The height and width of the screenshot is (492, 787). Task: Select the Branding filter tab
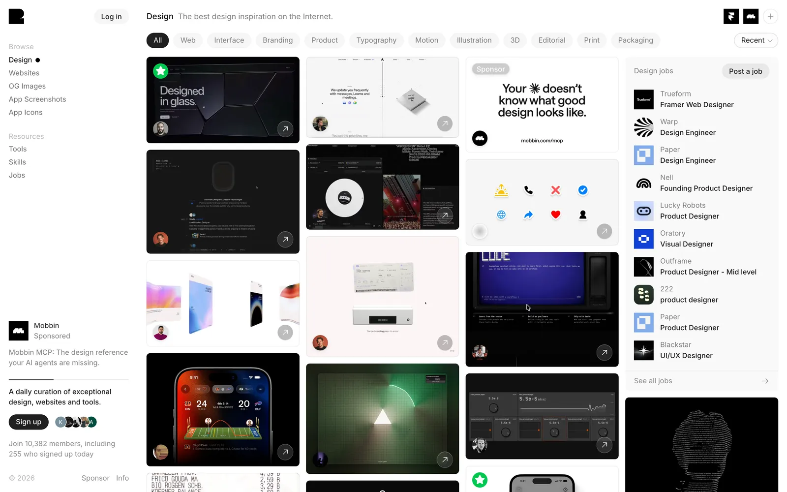coord(278,40)
